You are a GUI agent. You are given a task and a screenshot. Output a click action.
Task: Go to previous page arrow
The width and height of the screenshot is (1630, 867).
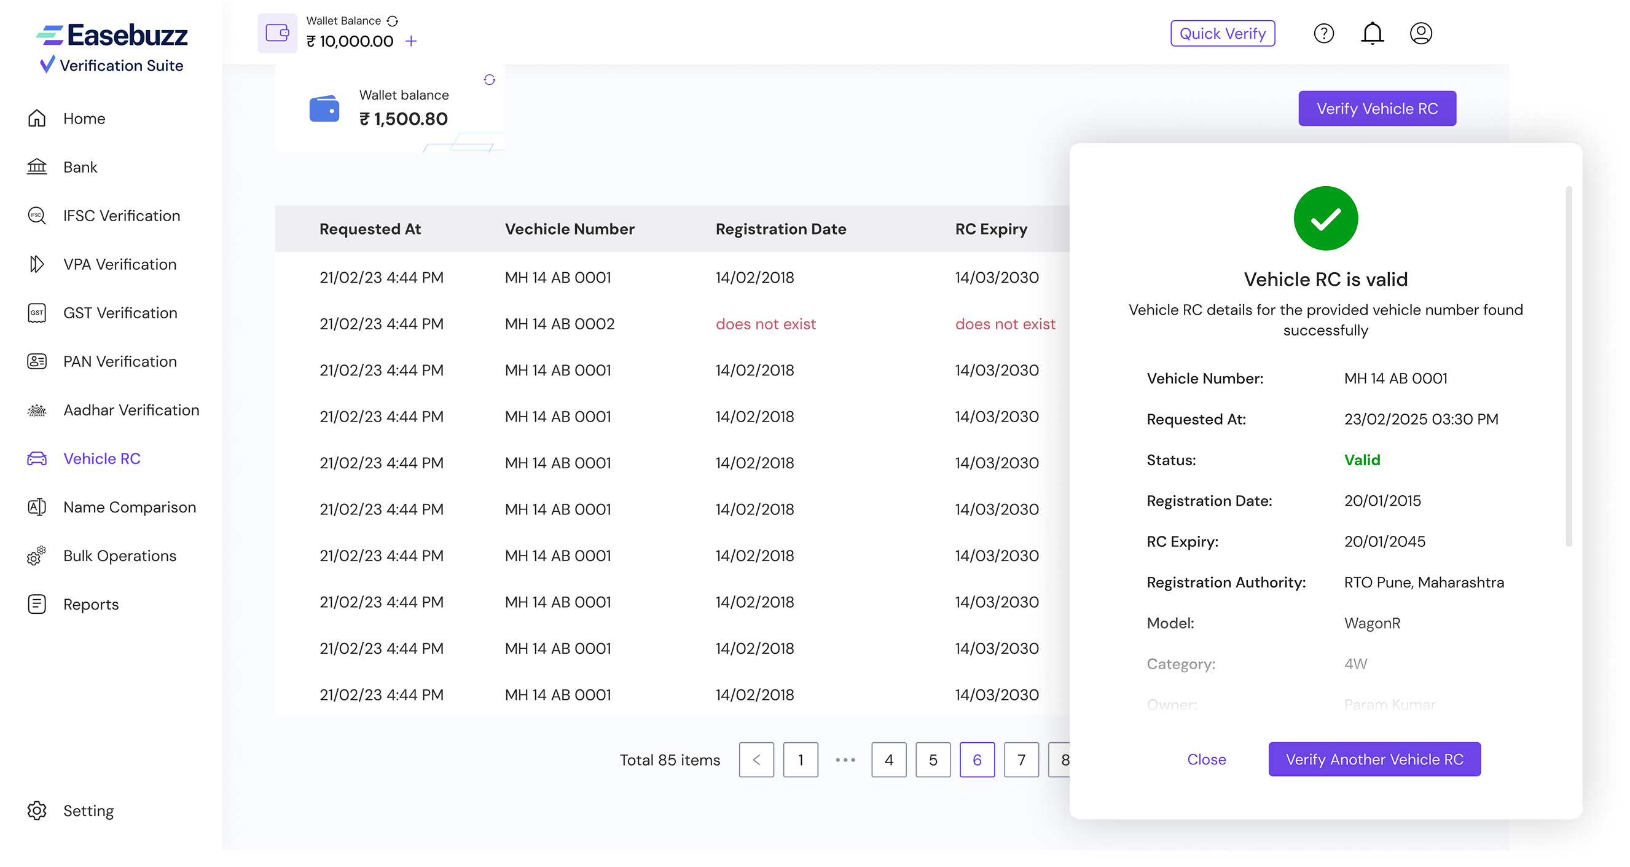tap(756, 759)
